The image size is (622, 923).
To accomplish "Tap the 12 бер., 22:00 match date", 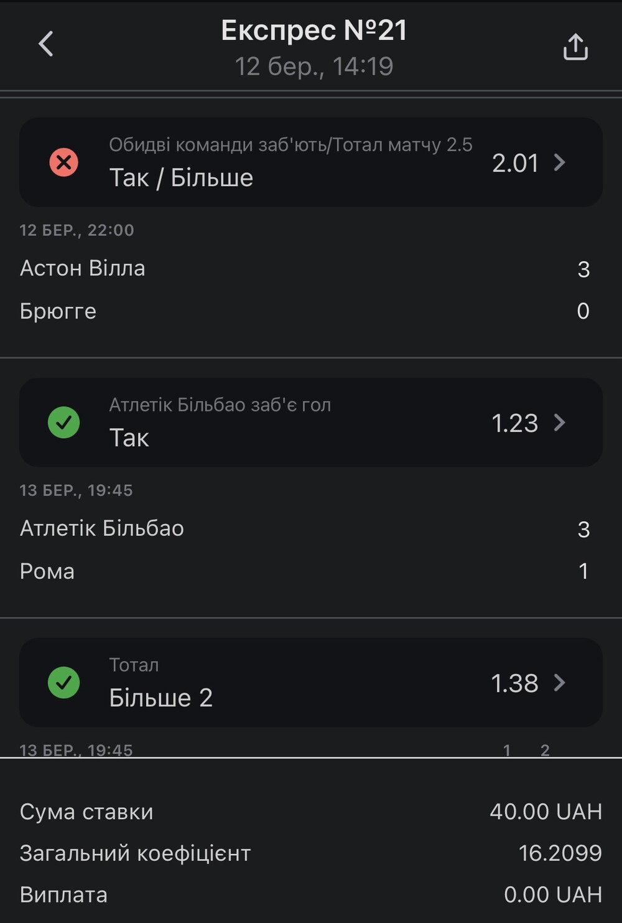I will [77, 230].
